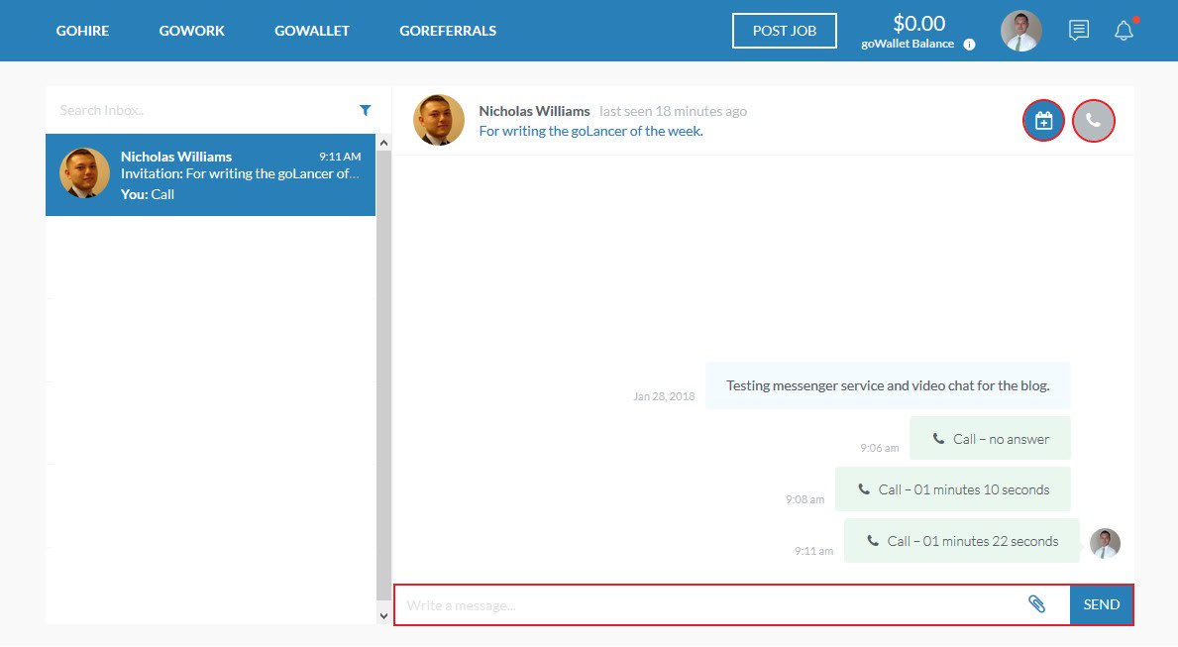1178x647 pixels.
Task: Open 'For writing the goLancer of the week.' link
Action: pos(591,131)
